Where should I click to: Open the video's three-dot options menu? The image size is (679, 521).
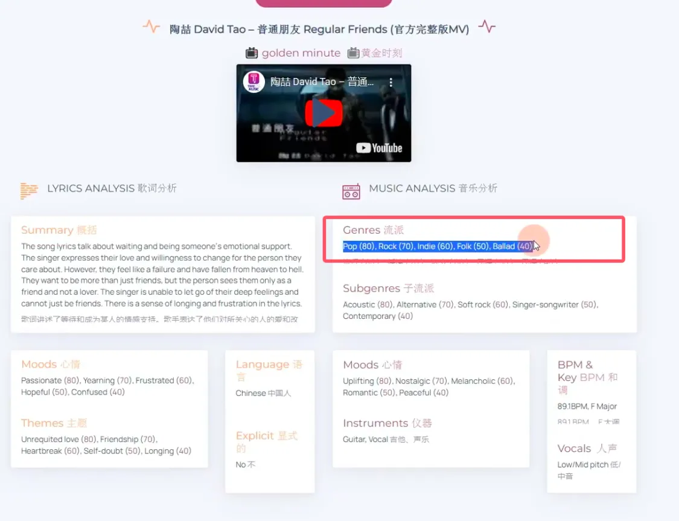[391, 82]
